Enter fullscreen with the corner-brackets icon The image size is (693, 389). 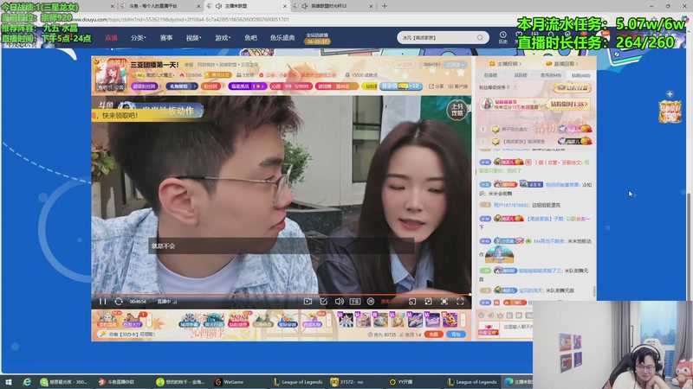click(460, 301)
